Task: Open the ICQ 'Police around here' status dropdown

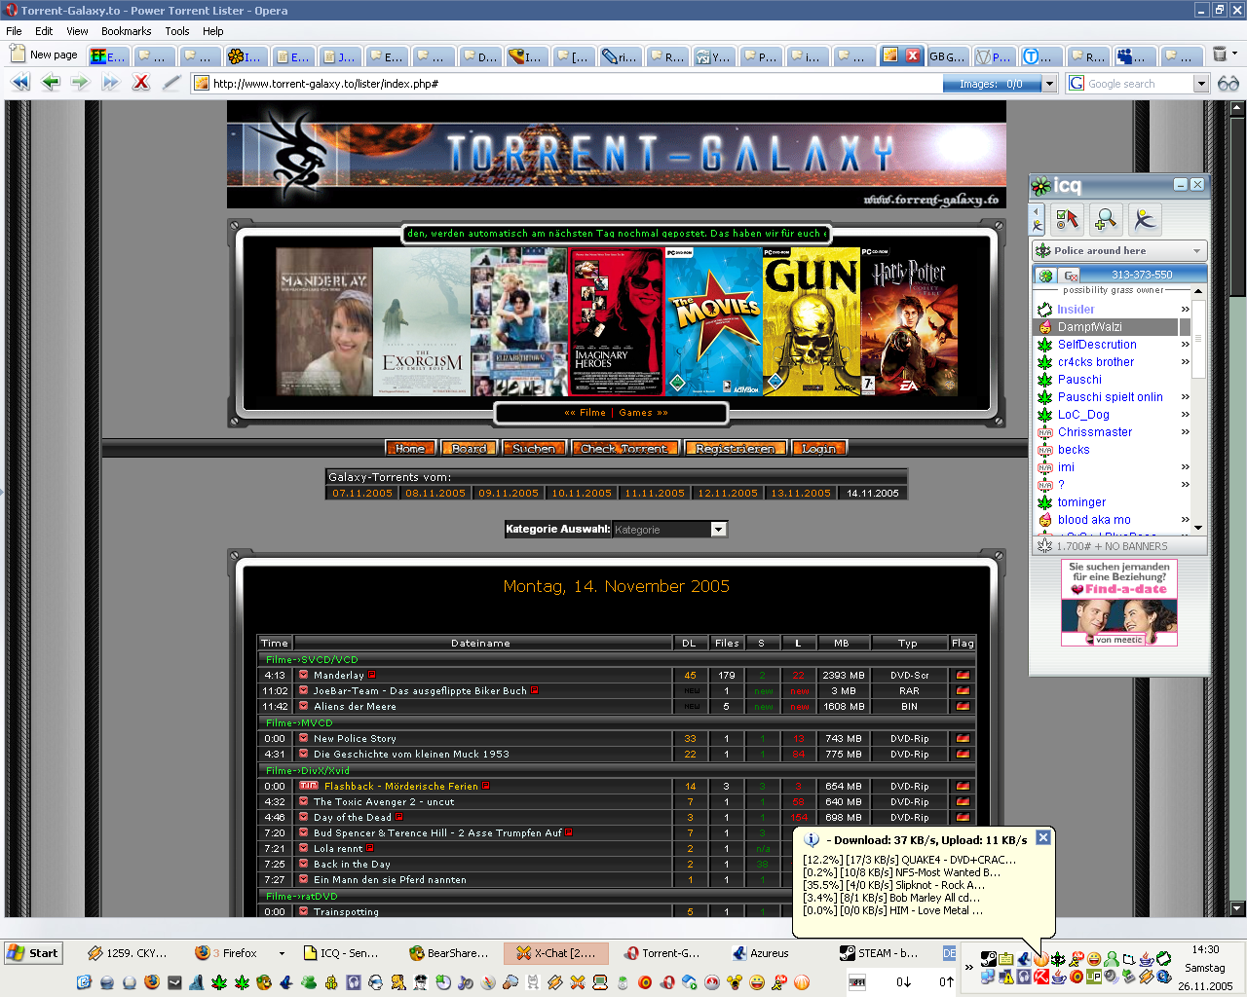Action: (1120, 250)
